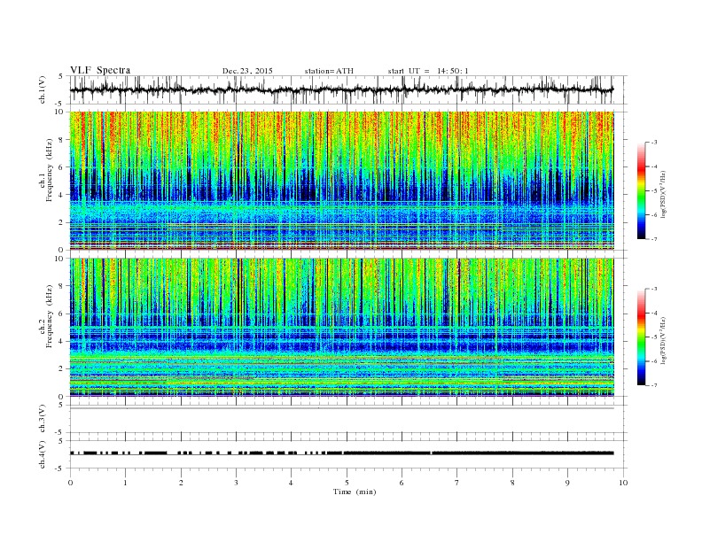Click the ch.2 spectrogram color bar
The image size is (702, 542).
tap(642, 337)
